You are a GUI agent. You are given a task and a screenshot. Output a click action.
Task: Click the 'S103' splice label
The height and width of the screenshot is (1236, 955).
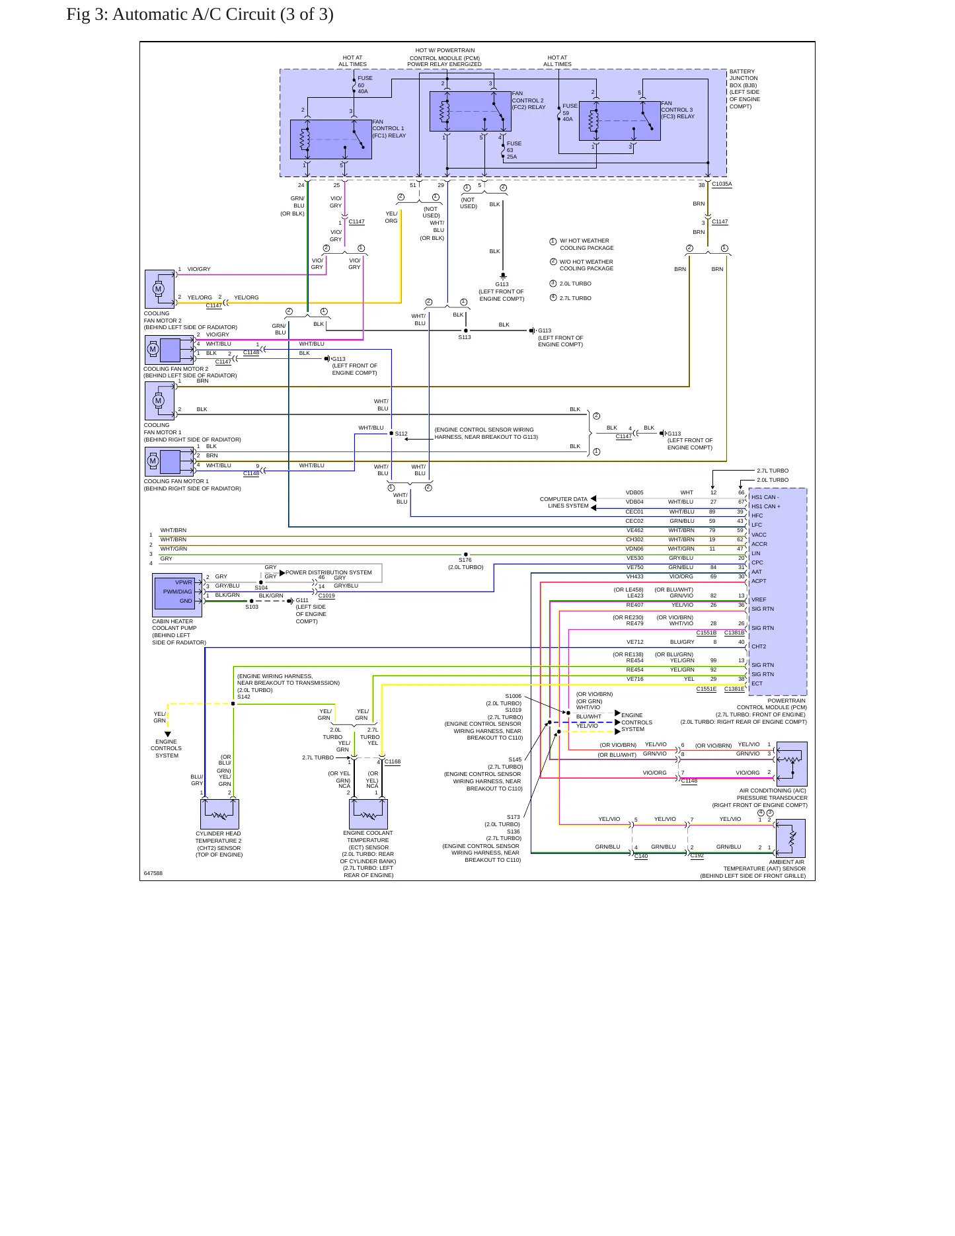tap(252, 607)
